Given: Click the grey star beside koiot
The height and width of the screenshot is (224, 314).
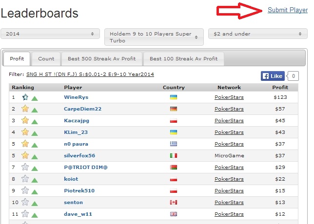Looking at the screenshot, I should [x=25, y=179].
